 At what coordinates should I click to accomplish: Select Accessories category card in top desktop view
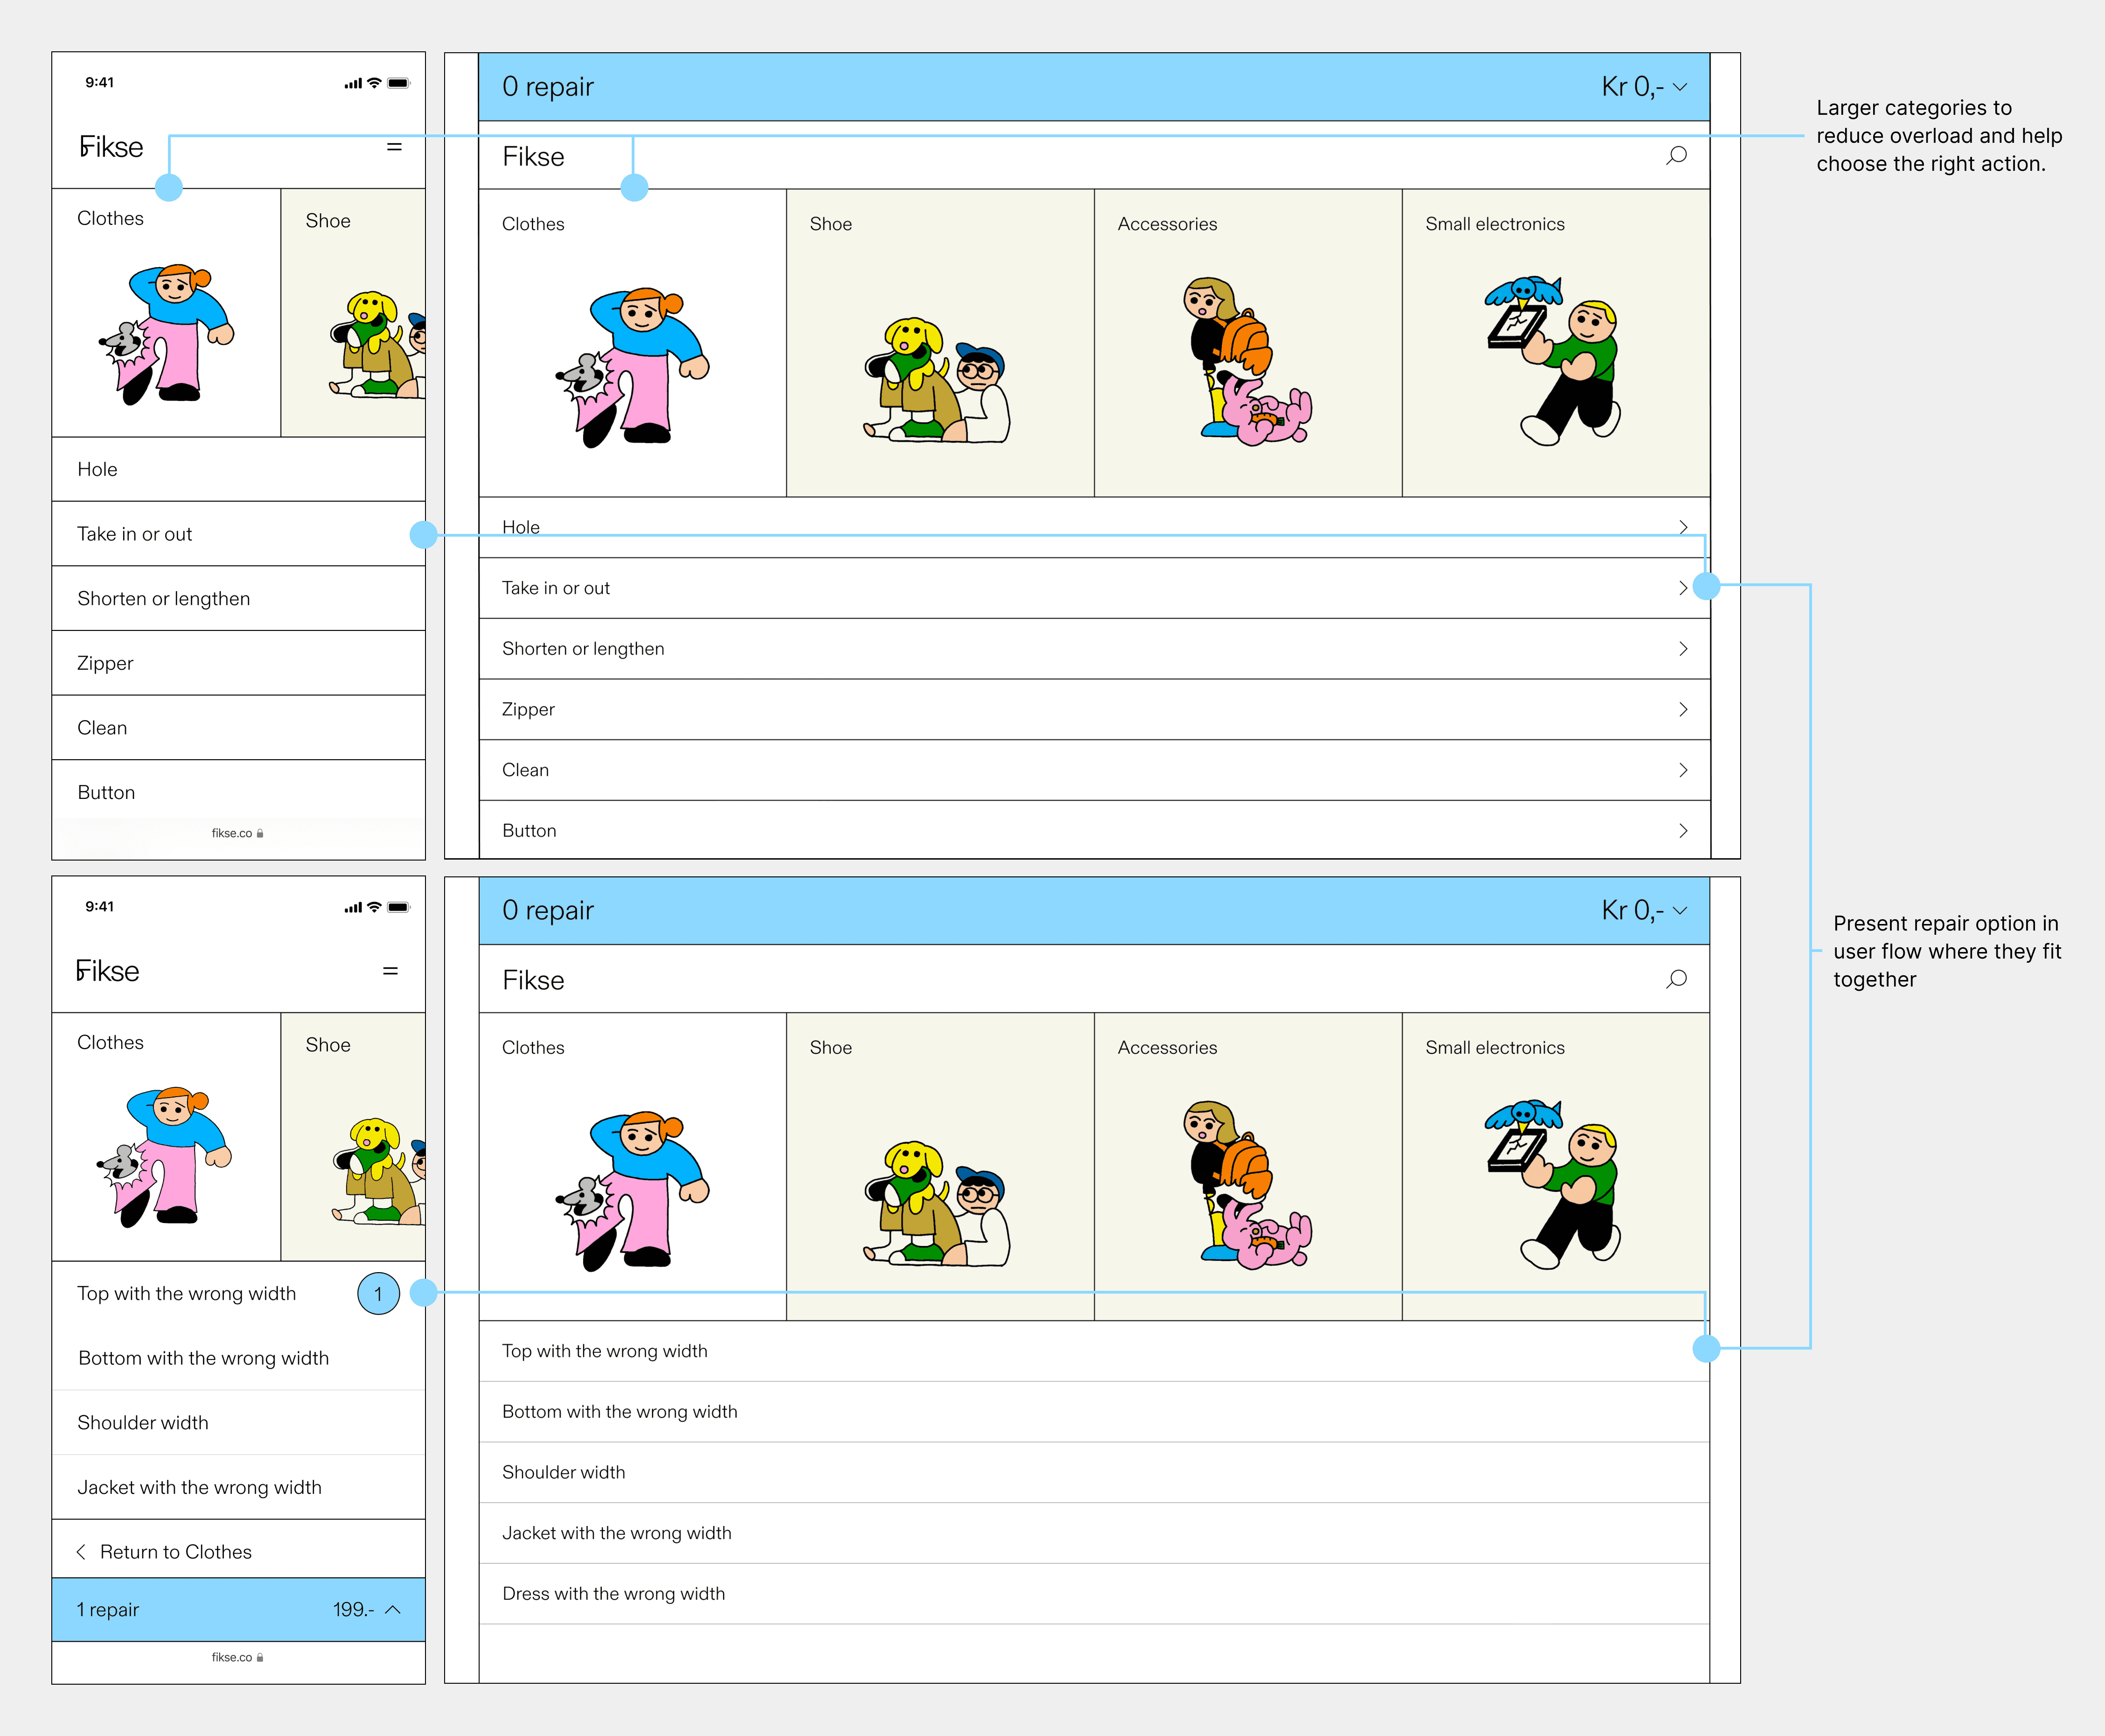point(1248,342)
